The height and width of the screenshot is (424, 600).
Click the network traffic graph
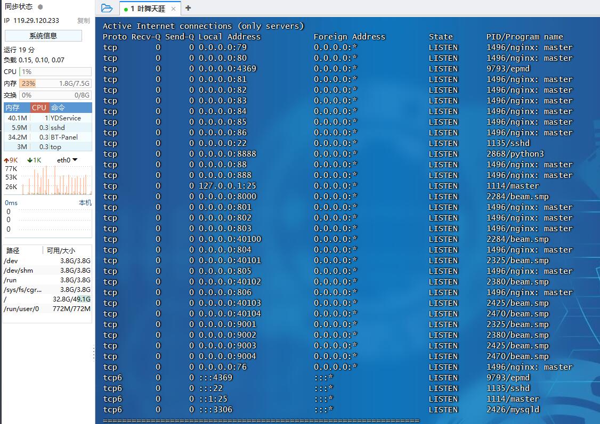tap(56, 180)
